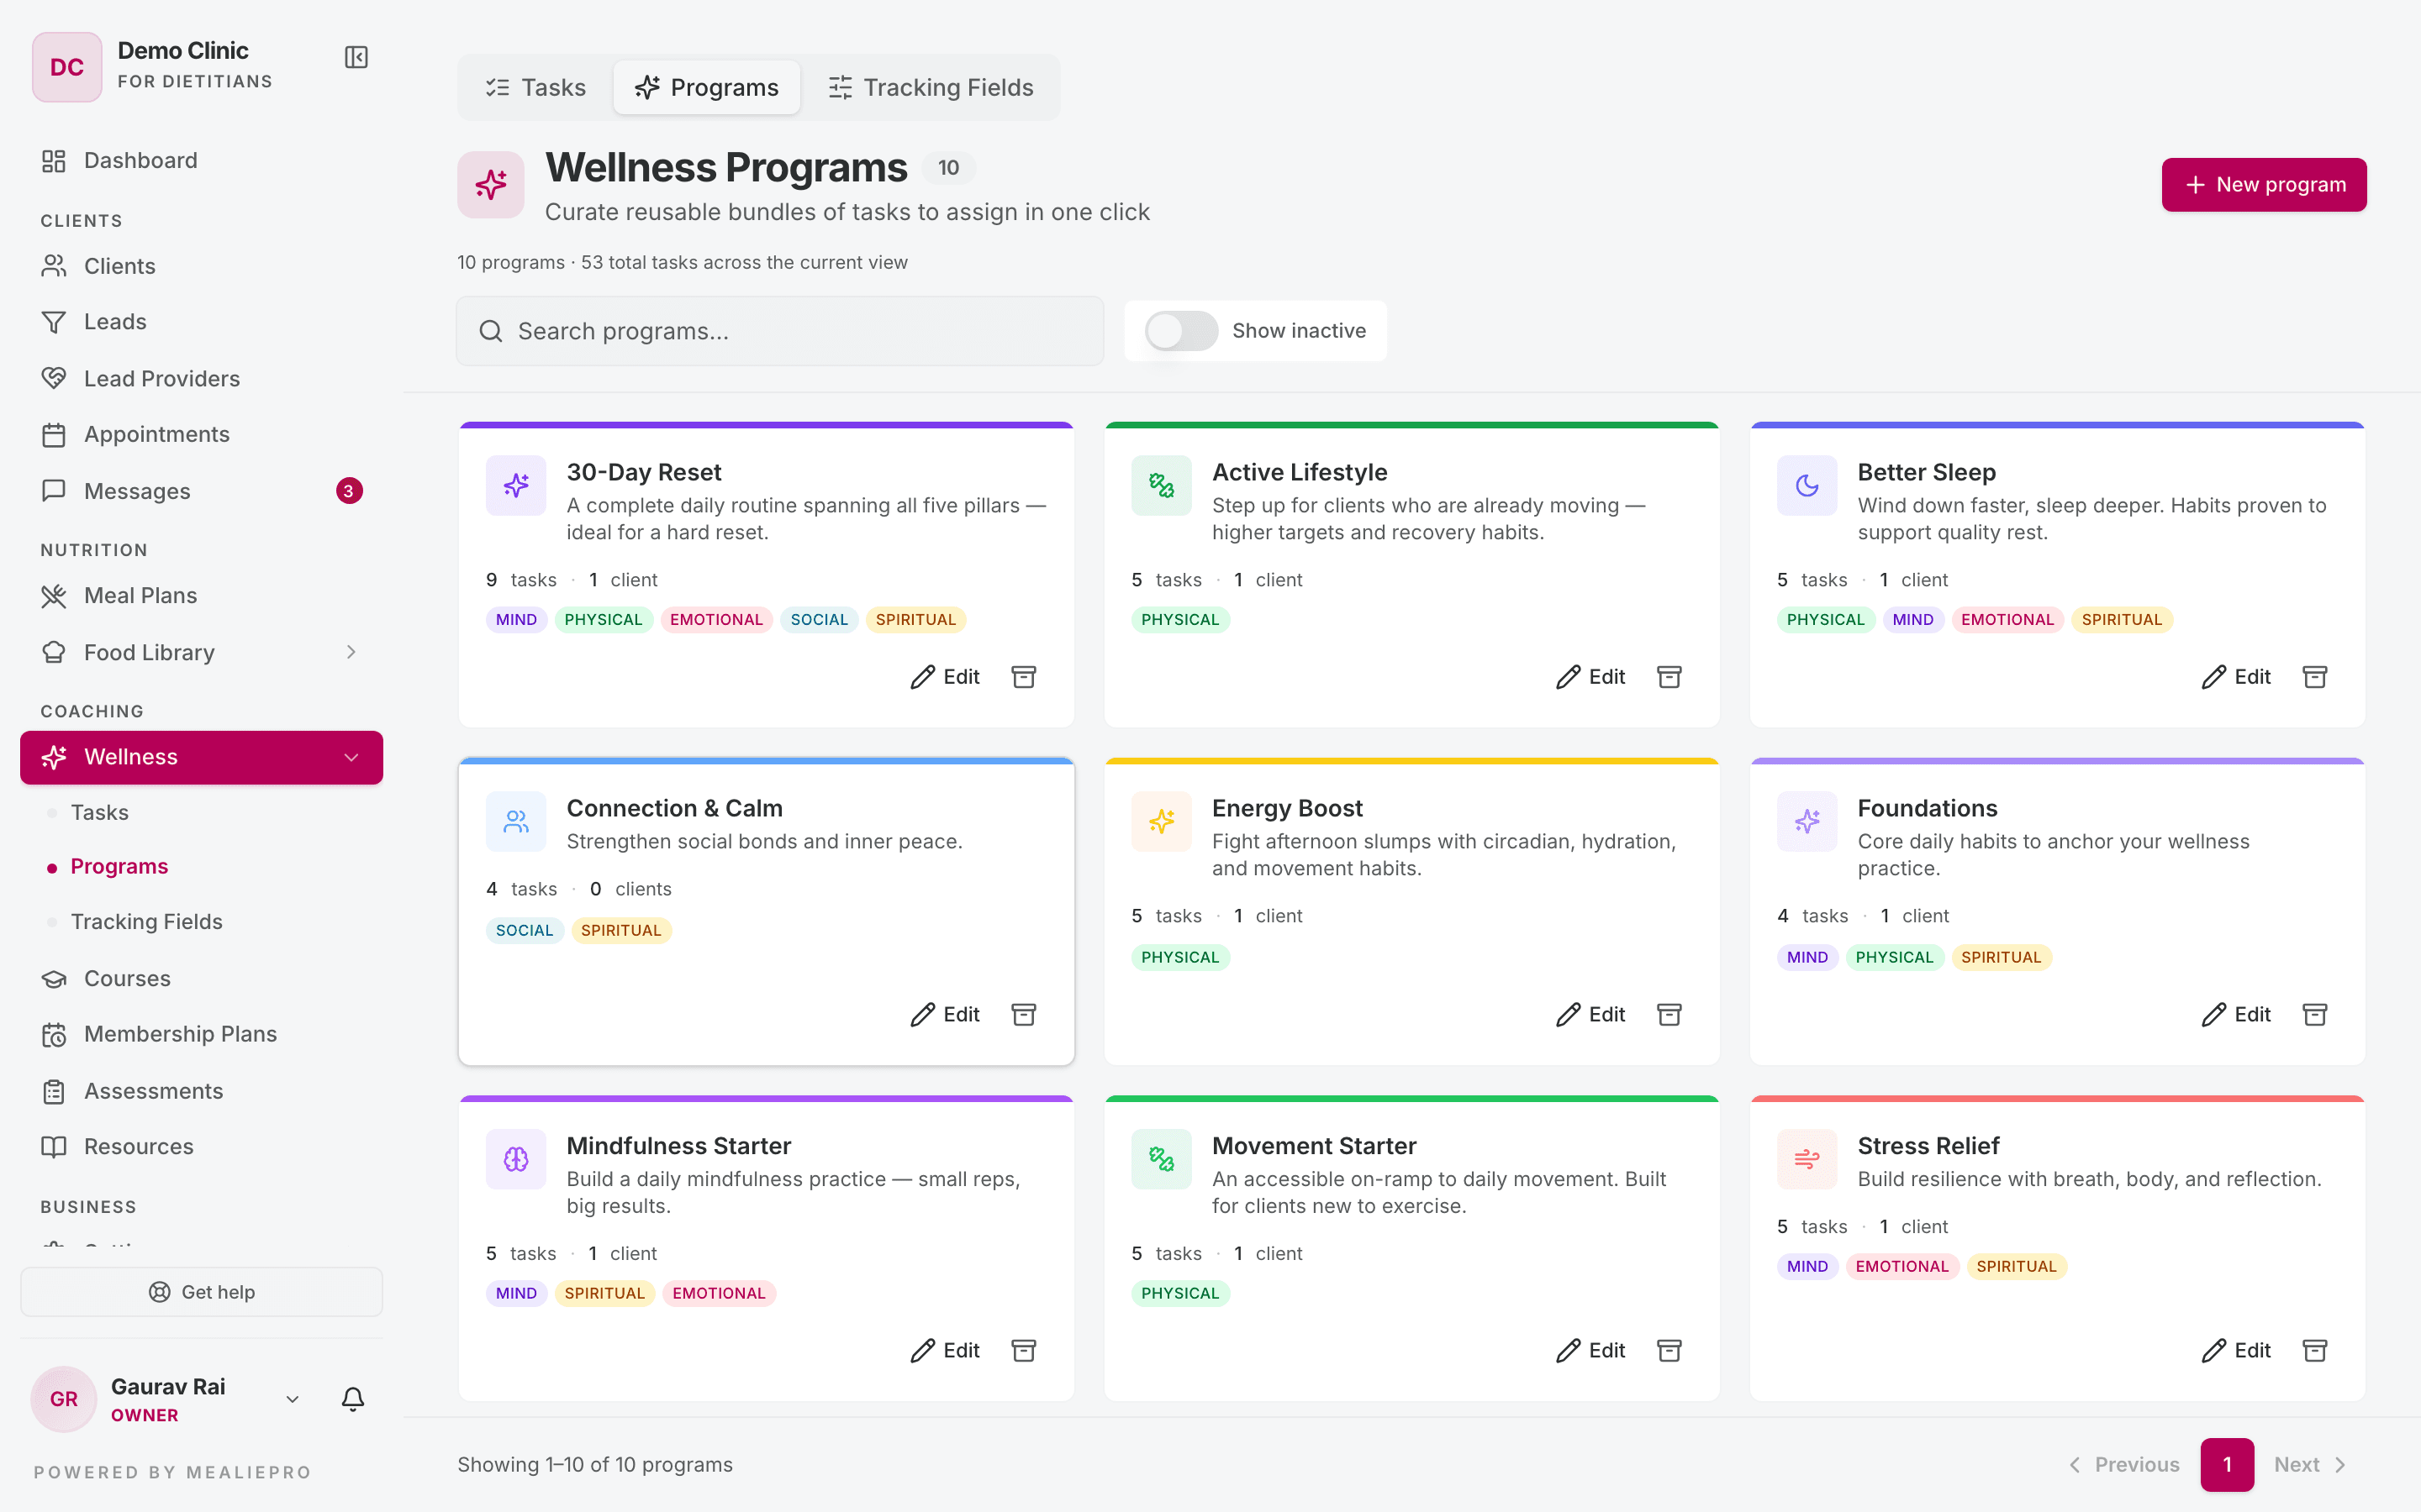Archive the Connection & Calm program
Viewport: 2421px width, 1512px height.
click(1023, 1014)
